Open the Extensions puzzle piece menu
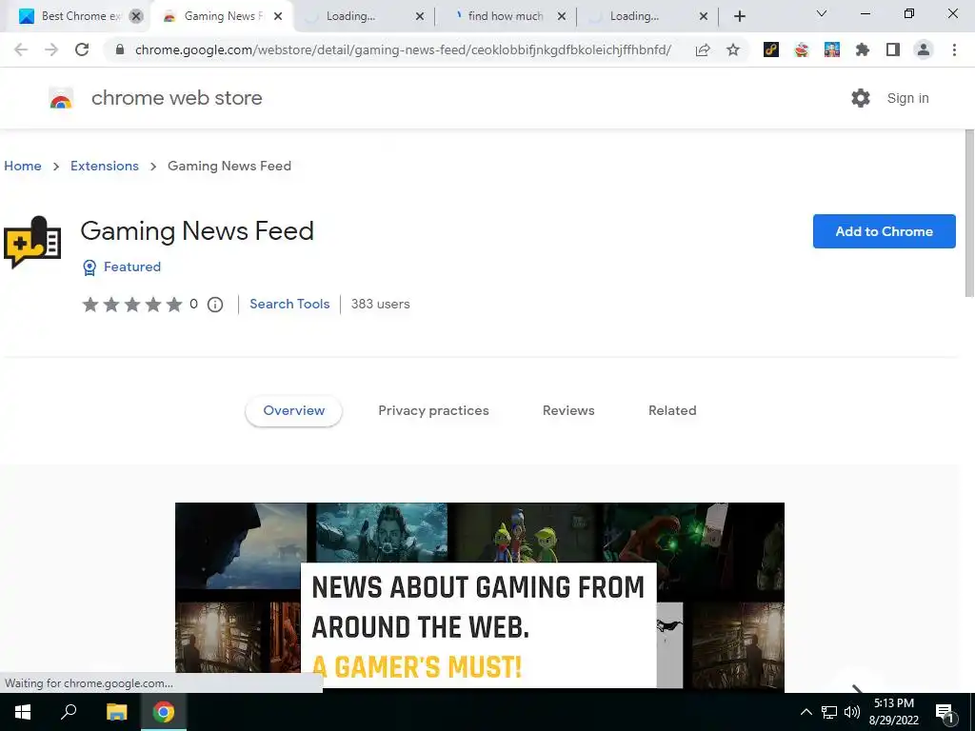 tap(863, 49)
